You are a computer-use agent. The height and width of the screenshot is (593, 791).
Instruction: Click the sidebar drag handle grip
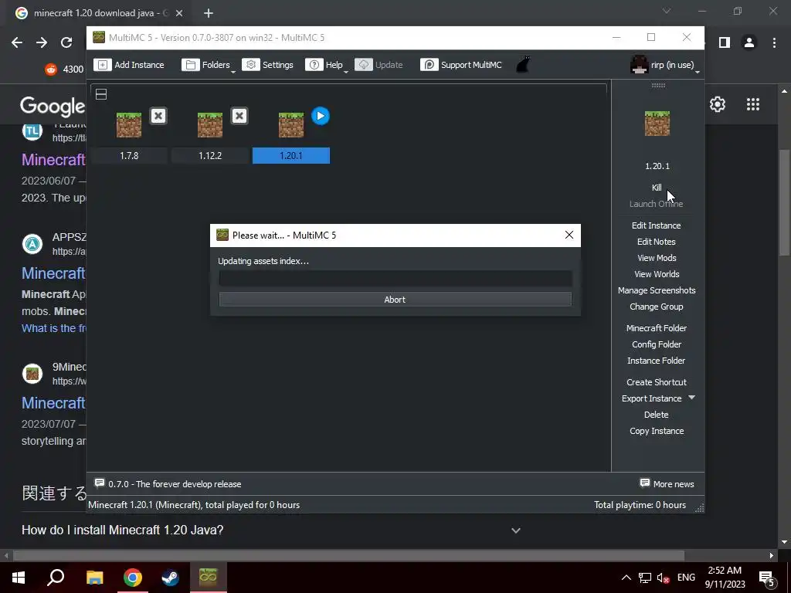658,85
